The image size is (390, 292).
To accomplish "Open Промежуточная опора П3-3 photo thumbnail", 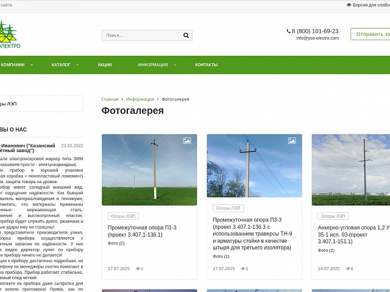I will (254, 166).
